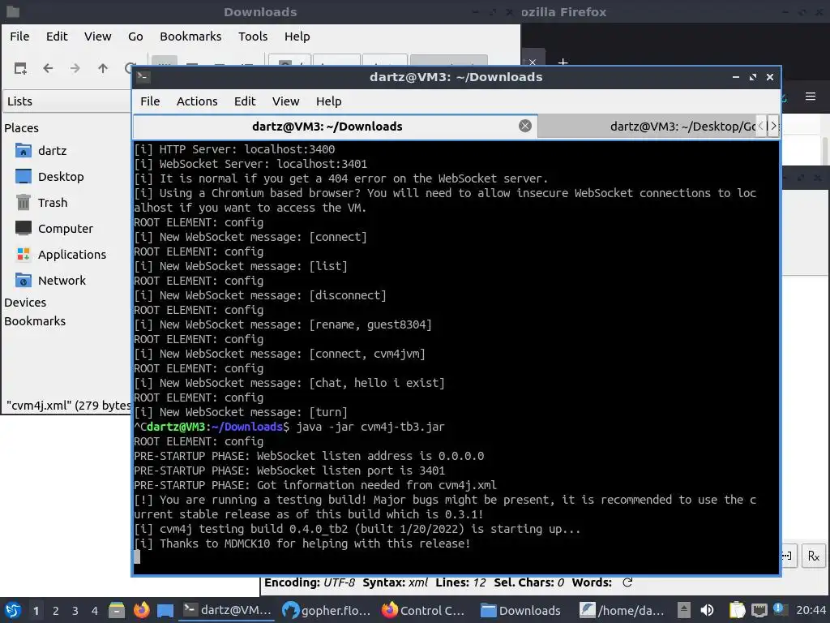Open the file manager Help menu
The image size is (830, 623).
click(x=297, y=36)
